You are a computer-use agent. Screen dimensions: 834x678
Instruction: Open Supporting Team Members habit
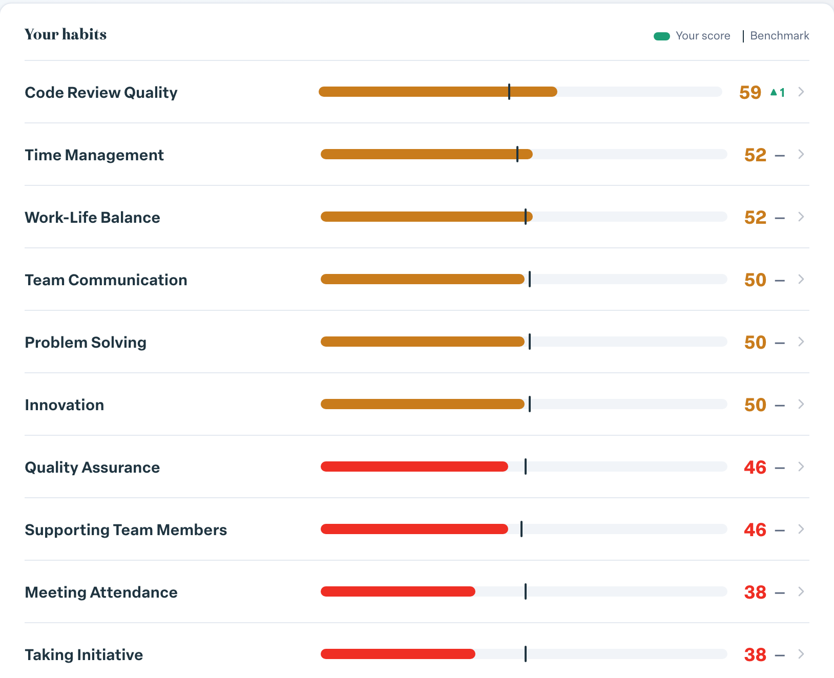(x=126, y=530)
